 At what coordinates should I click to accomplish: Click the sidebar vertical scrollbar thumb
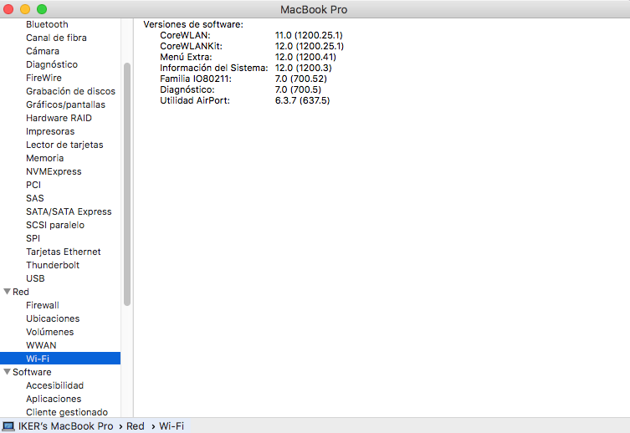[127, 184]
